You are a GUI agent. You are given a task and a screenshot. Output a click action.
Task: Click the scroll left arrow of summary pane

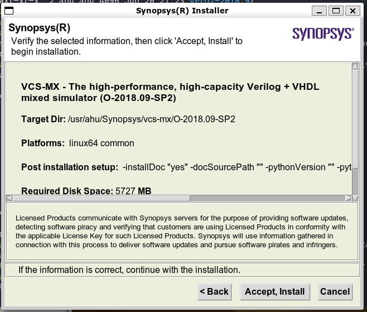tap(9, 198)
